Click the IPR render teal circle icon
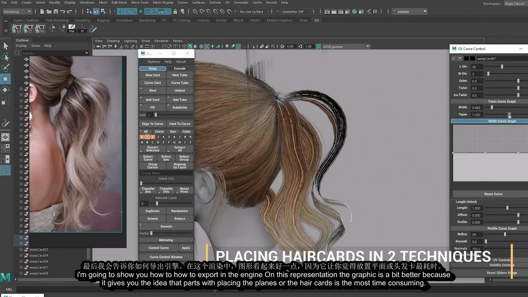This screenshot has width=528, height=297. (x=355, y=12)
